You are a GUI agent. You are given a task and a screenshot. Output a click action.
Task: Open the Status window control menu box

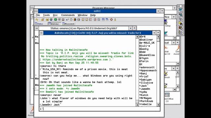pyautogui.click(x=37, y=29)
